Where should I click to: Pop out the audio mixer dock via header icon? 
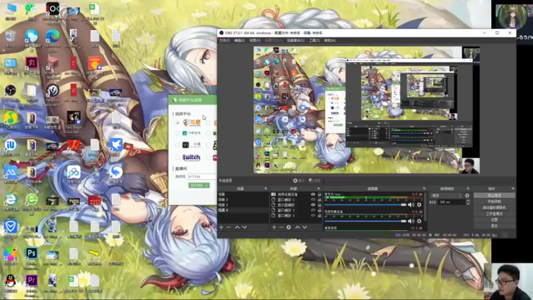coord(424,189)
